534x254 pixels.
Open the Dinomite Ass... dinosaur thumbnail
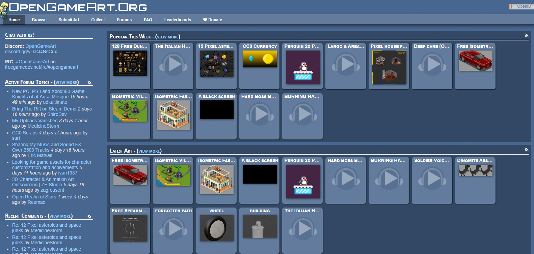(476, 170)
